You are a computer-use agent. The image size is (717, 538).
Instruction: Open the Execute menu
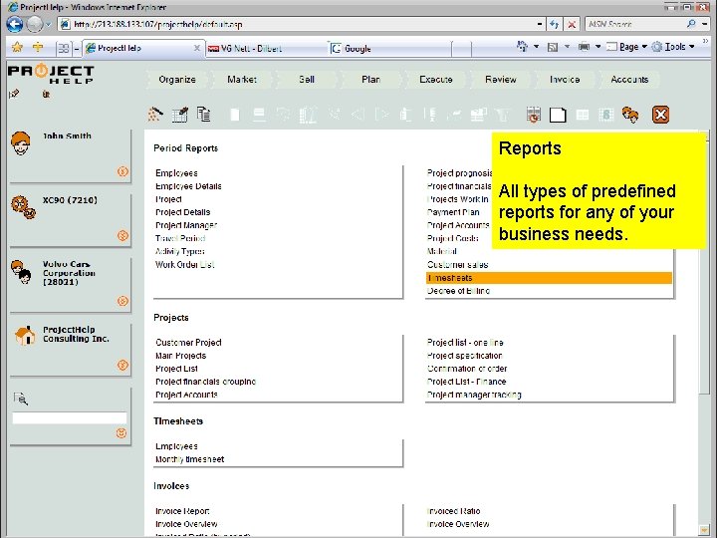tap(436, 79)
